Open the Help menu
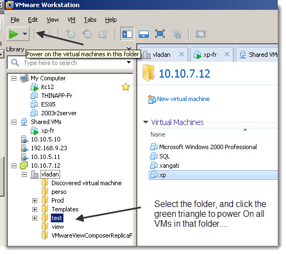 click(x=110, y=20)
